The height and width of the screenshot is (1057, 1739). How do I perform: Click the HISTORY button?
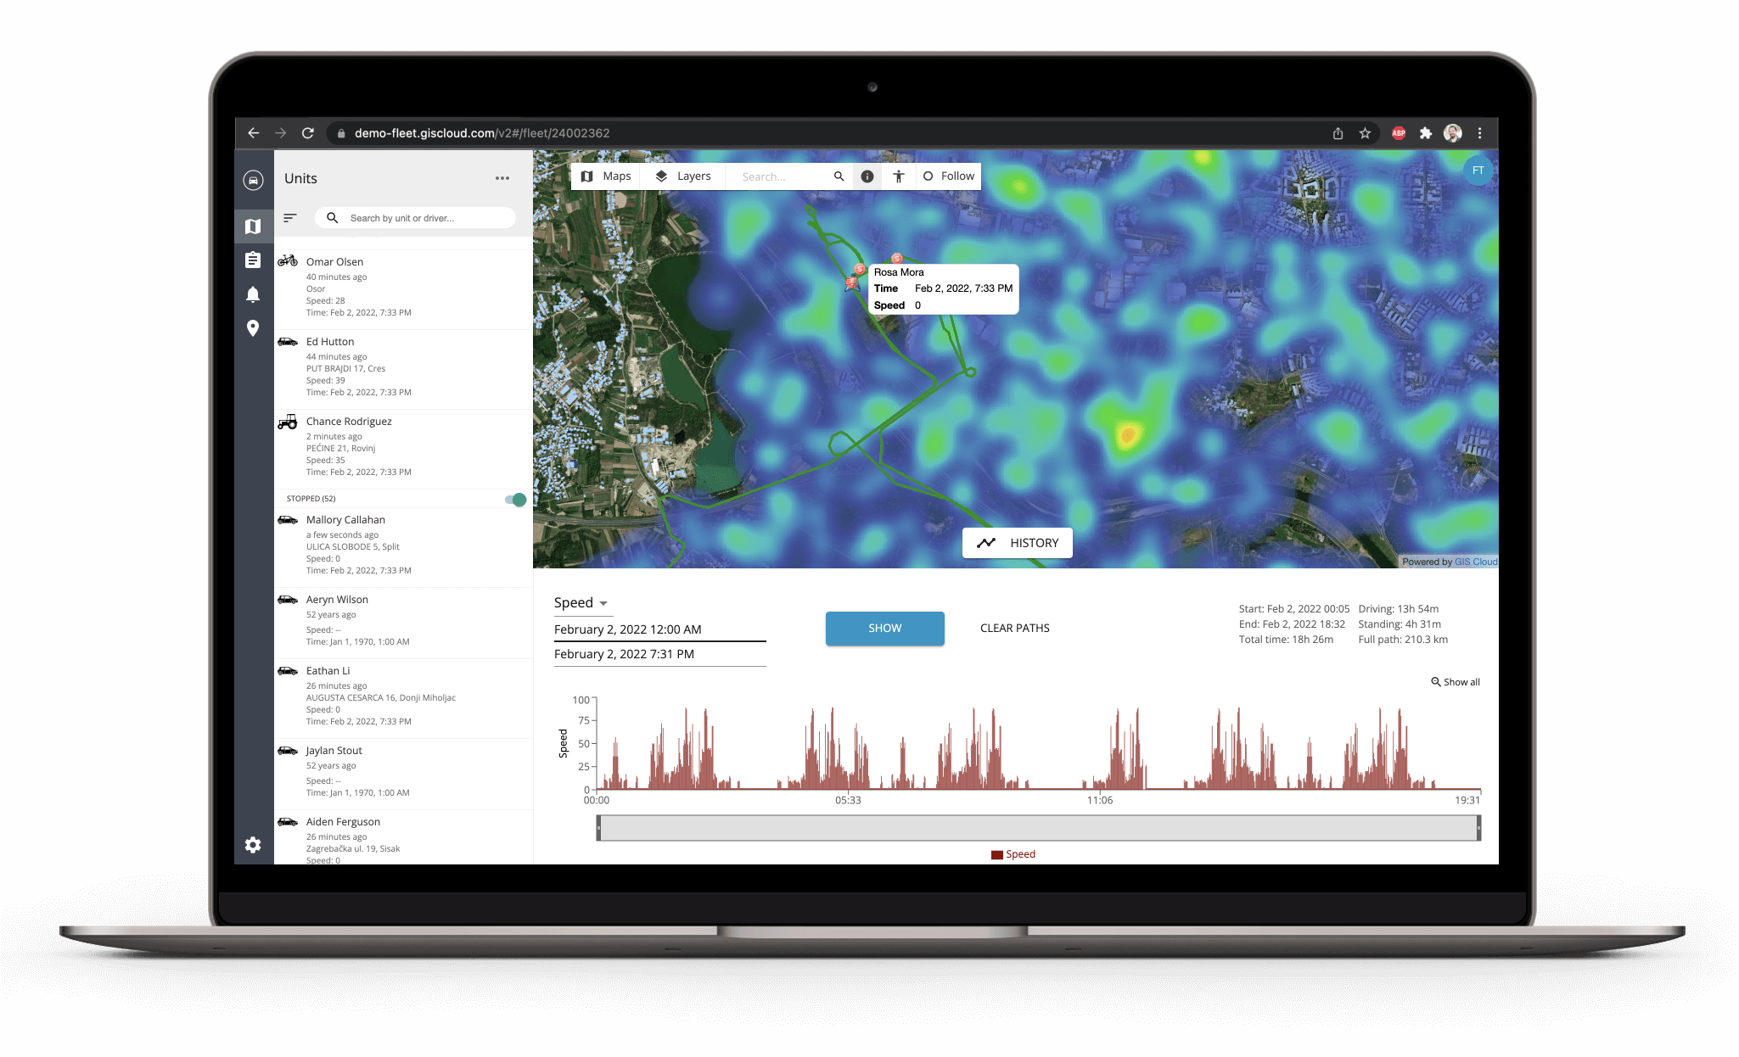(x=1018, y=543)
